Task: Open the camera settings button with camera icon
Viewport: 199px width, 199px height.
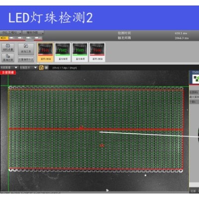Action: [8, 47]
